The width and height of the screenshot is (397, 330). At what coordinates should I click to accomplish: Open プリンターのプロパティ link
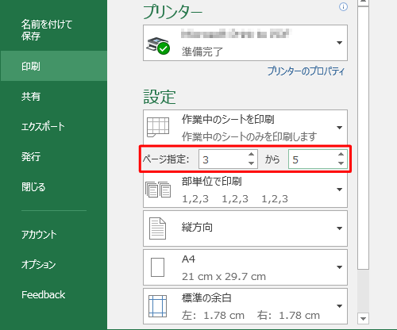coord(306,71)
